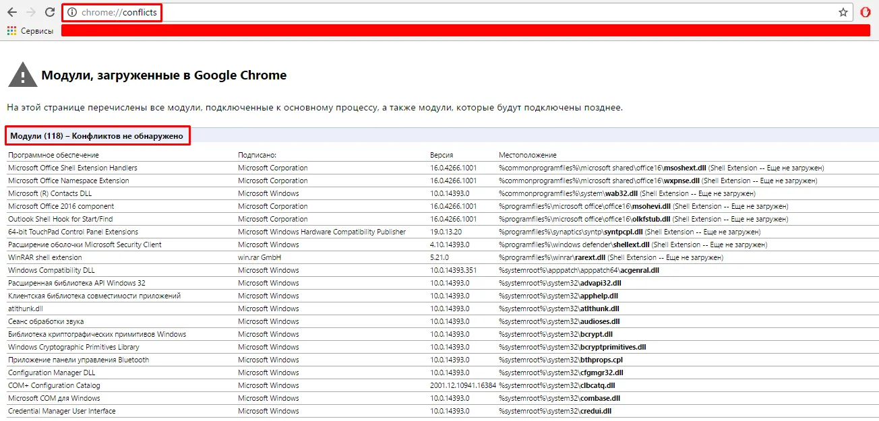
Task: Click version 4.10.14393.0
Action: (450, 245)
